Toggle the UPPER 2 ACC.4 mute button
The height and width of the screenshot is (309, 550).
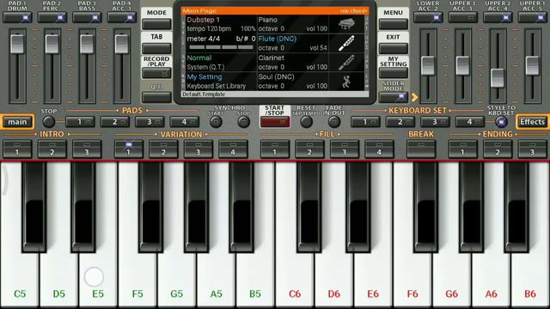[498, 17]
